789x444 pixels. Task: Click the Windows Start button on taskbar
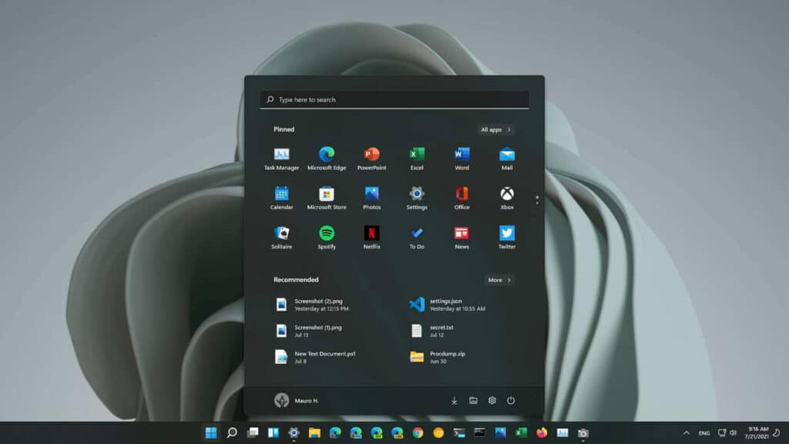coord(211,432)
